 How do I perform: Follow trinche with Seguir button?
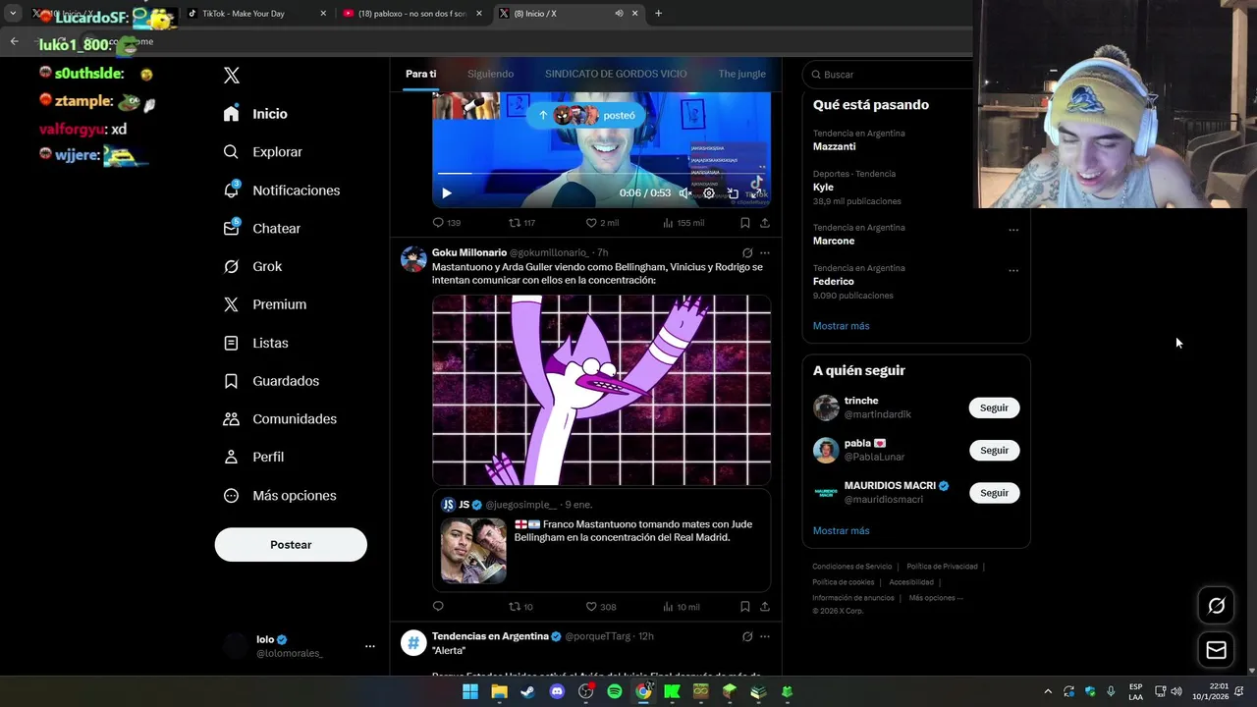click(994, 408)
